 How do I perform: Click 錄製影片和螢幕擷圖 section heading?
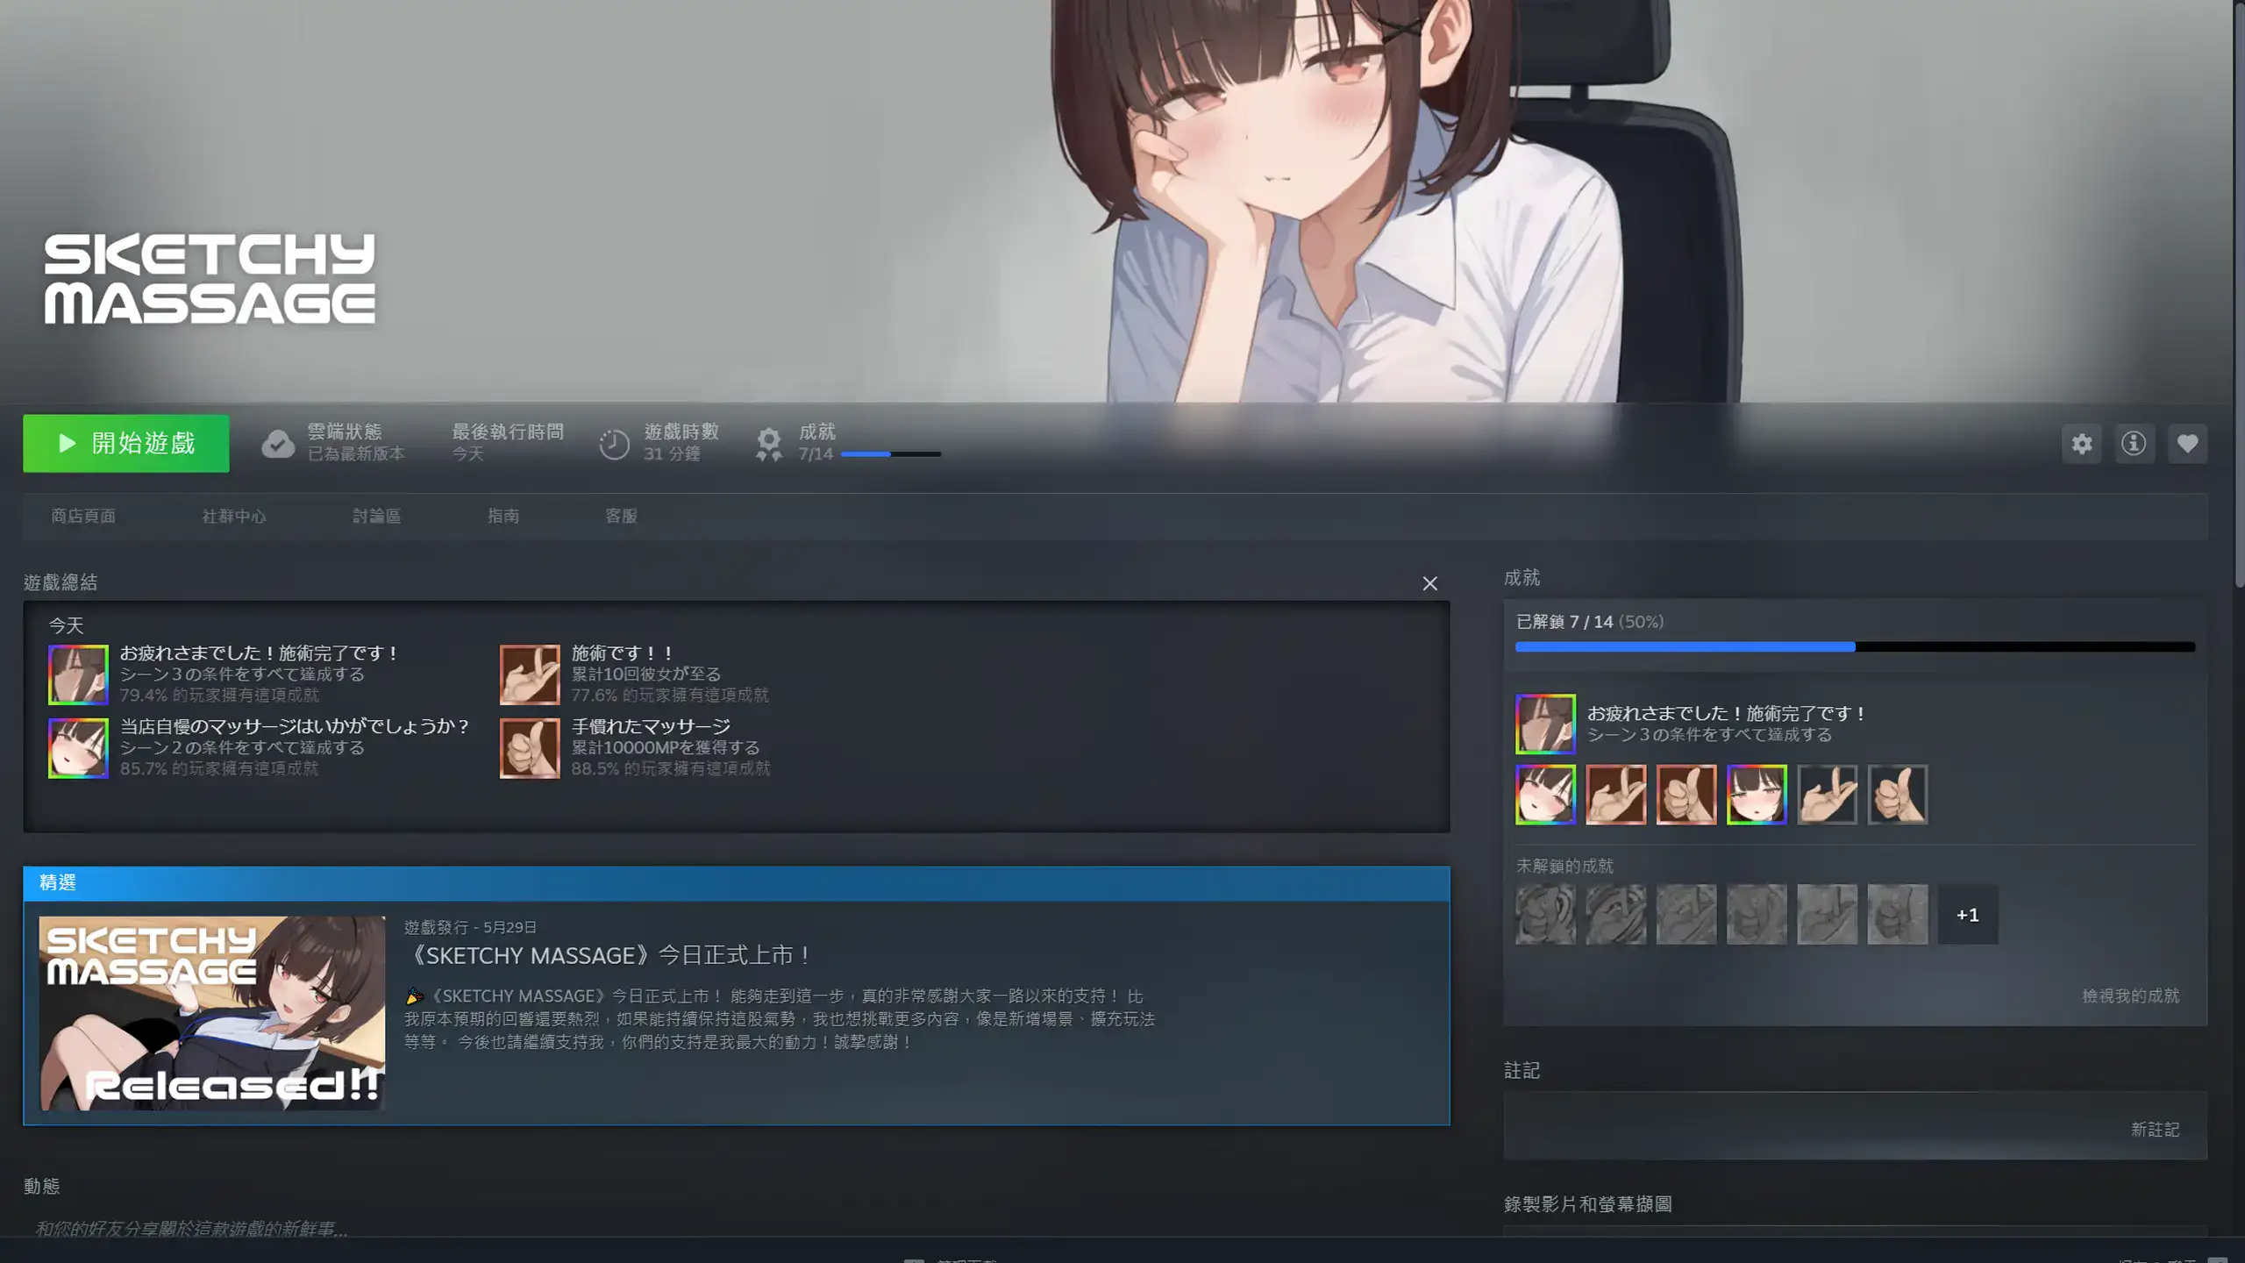pos(1587,1204)
